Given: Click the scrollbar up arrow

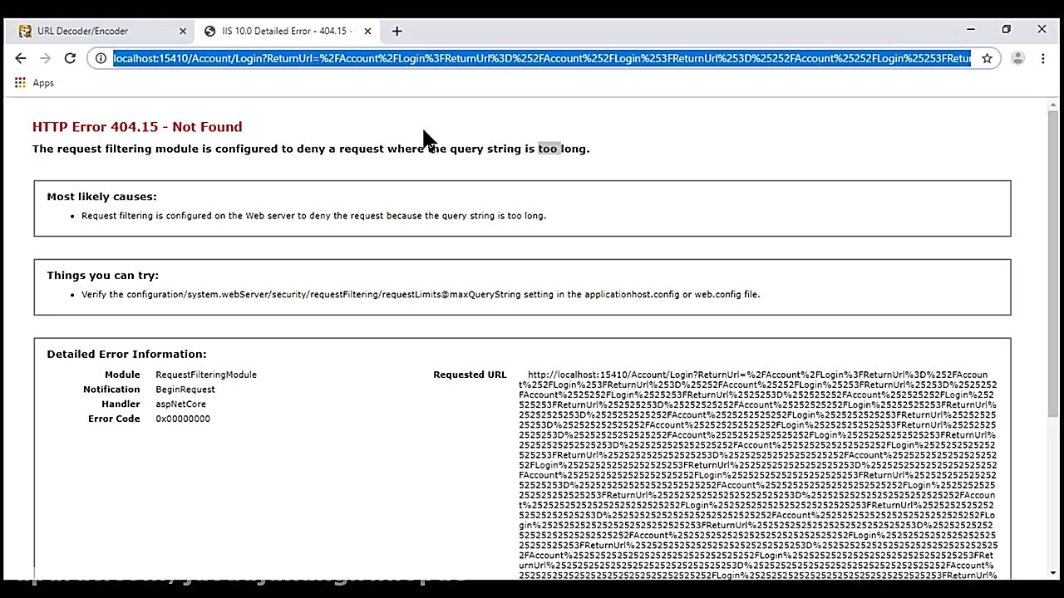Looking at the screenshot, I should [1052, 103].
